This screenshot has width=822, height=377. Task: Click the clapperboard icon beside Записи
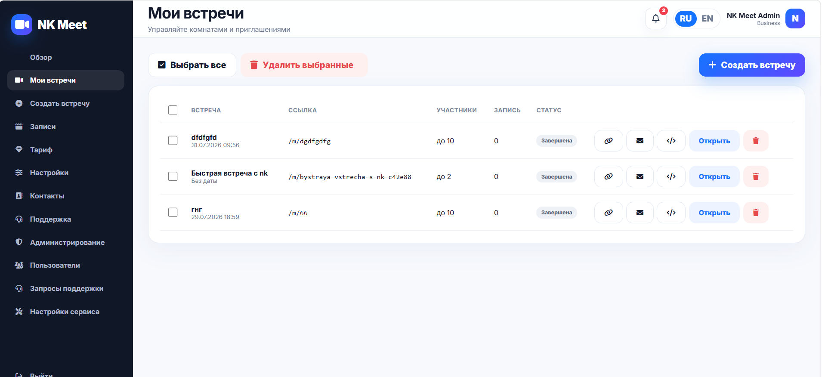click(19, 127)
